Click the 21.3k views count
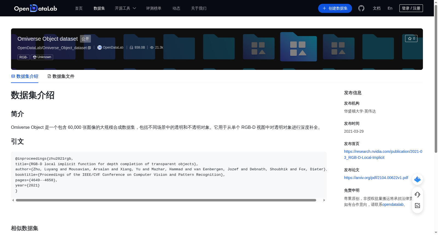438x235 pixels. [159, 47]
